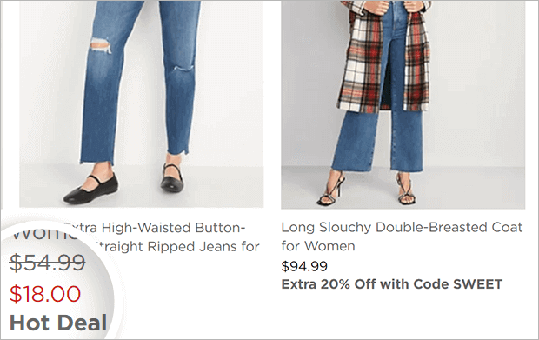Click the left strappy heeled sandal

coord(331,190)
